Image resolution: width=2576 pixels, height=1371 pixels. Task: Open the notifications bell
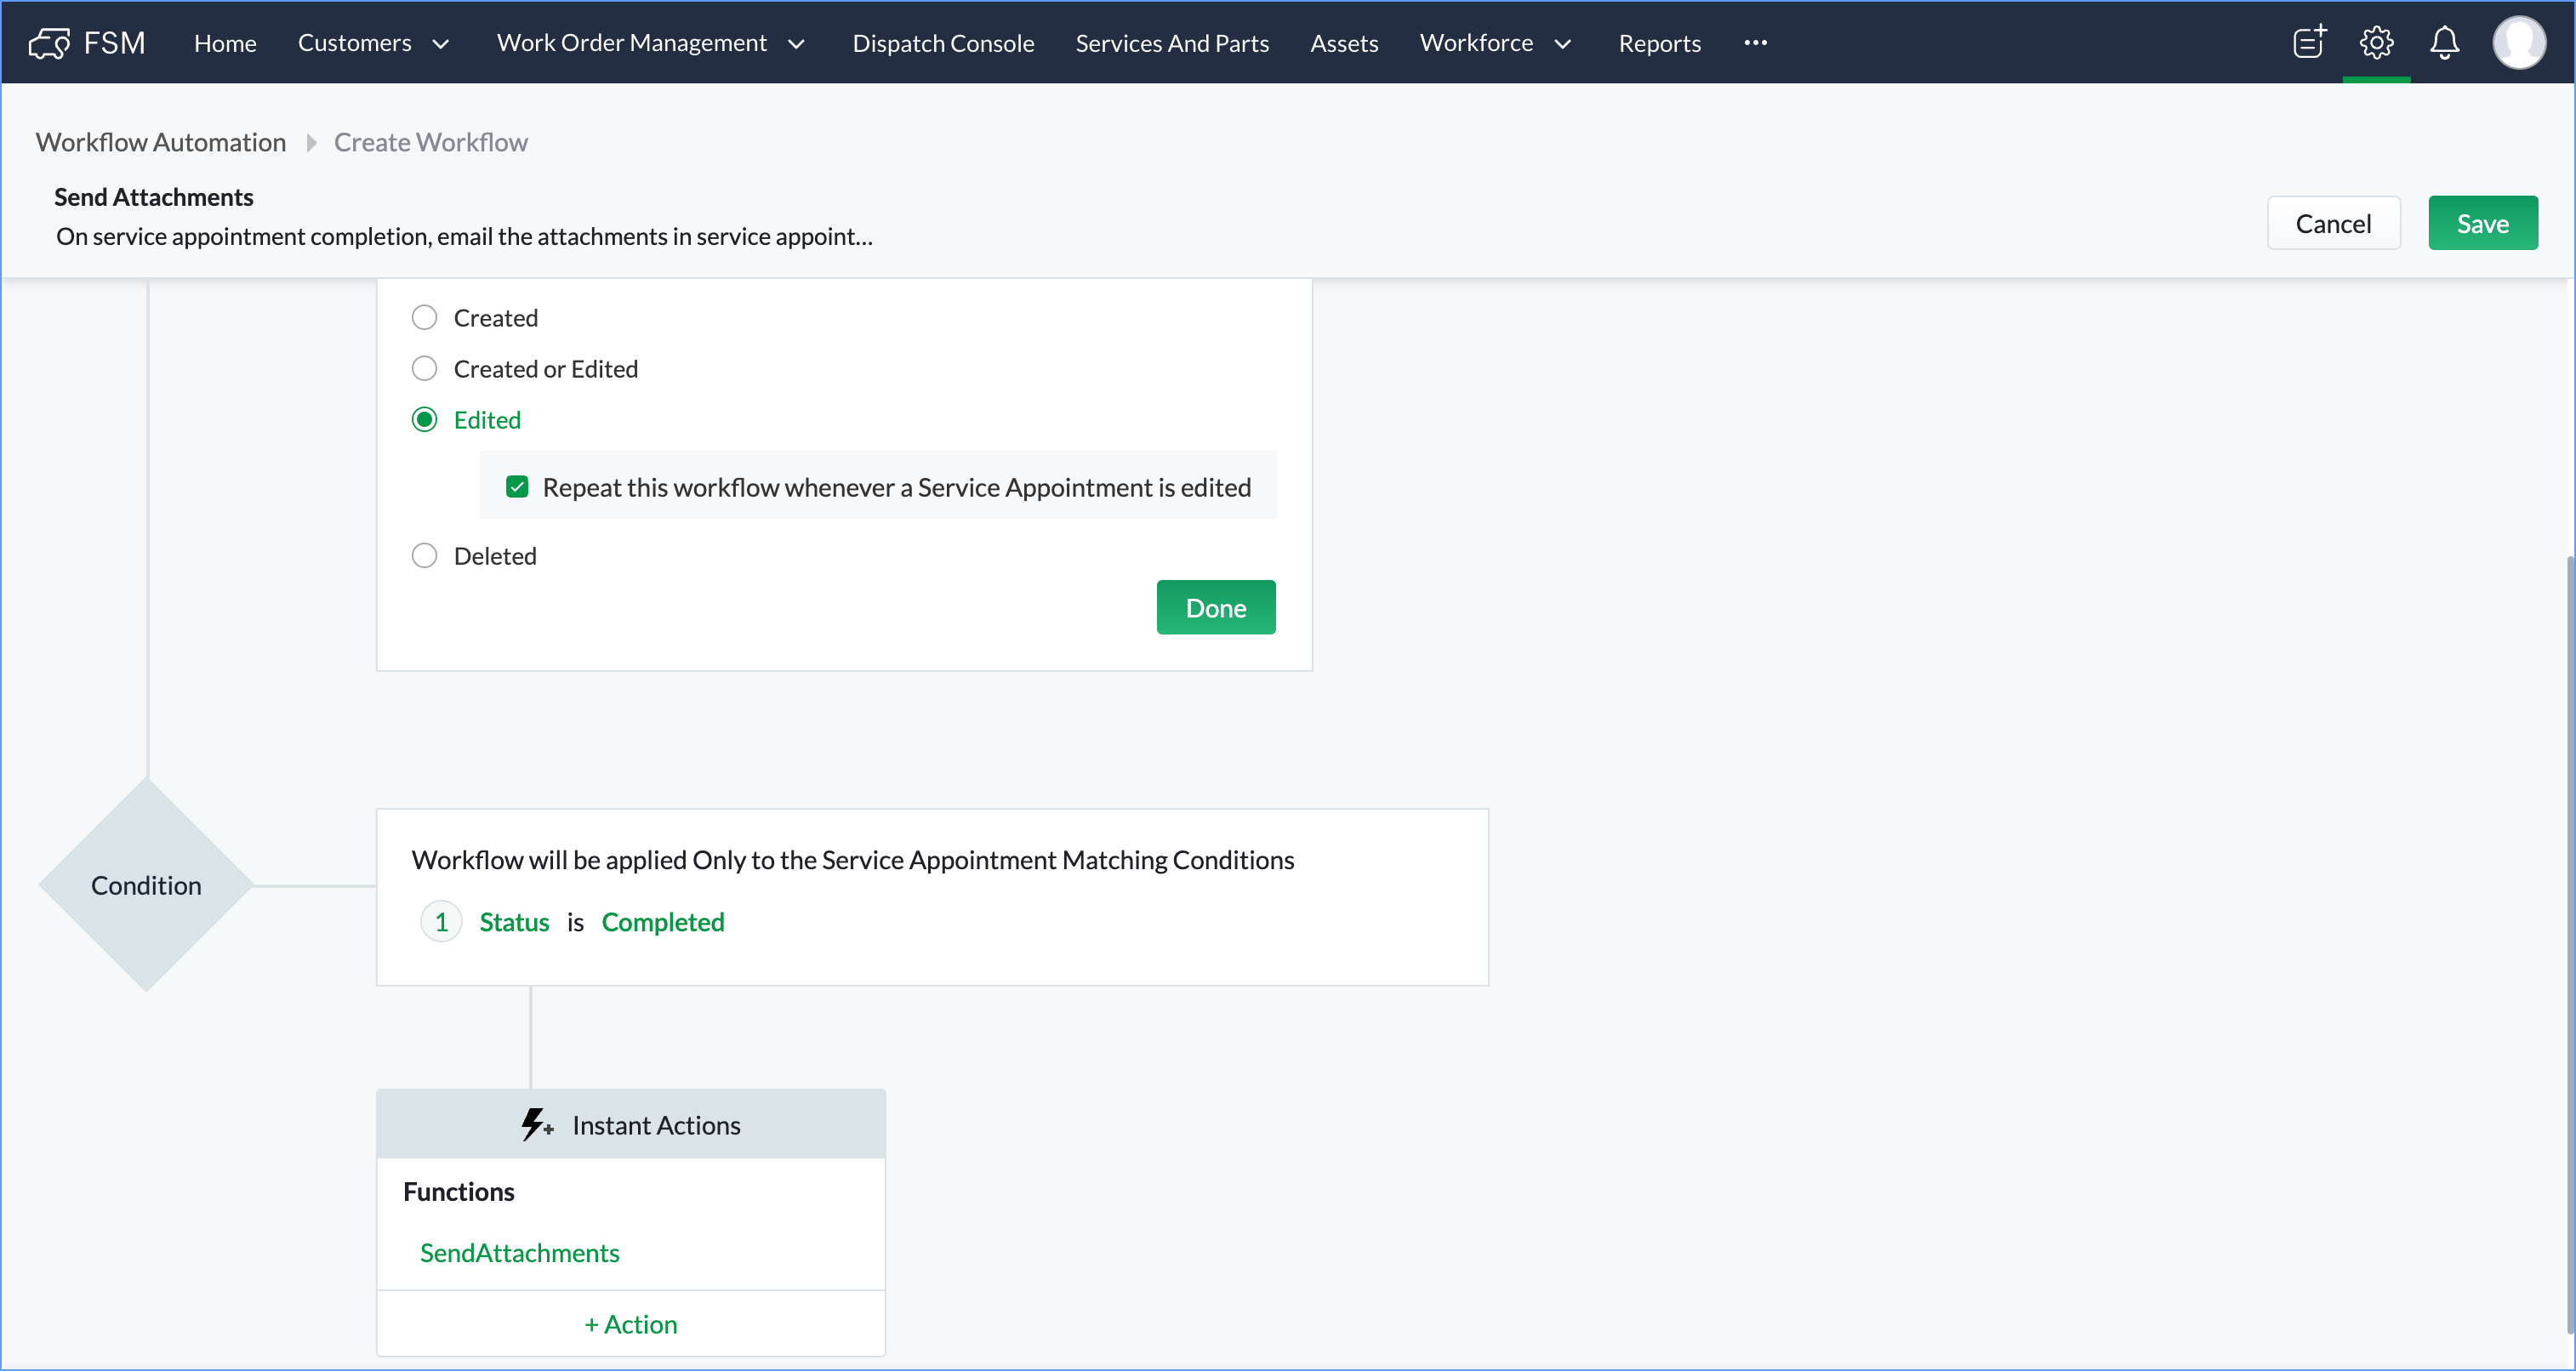click(2444, 43)
